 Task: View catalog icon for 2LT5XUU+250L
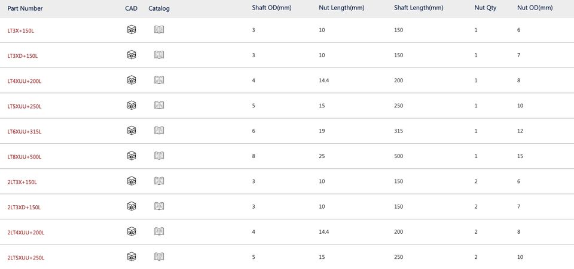tap(159, 256)
